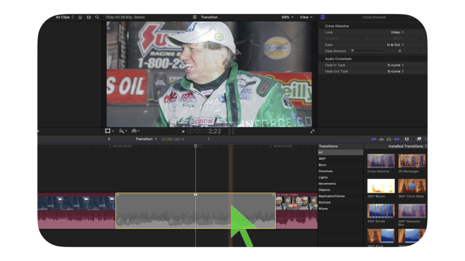Toggle audio skimming
The height and width of the screenshot is (261, 465).
coord(381,139)
